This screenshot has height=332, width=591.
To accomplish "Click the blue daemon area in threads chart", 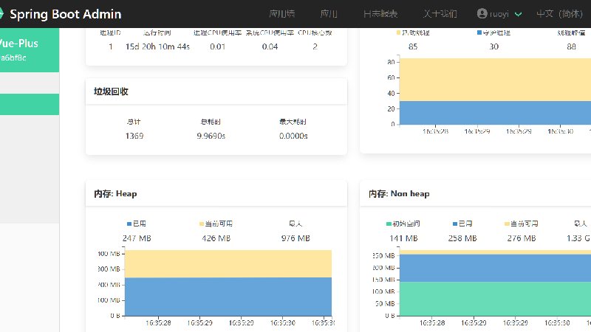I will point(495,113).
